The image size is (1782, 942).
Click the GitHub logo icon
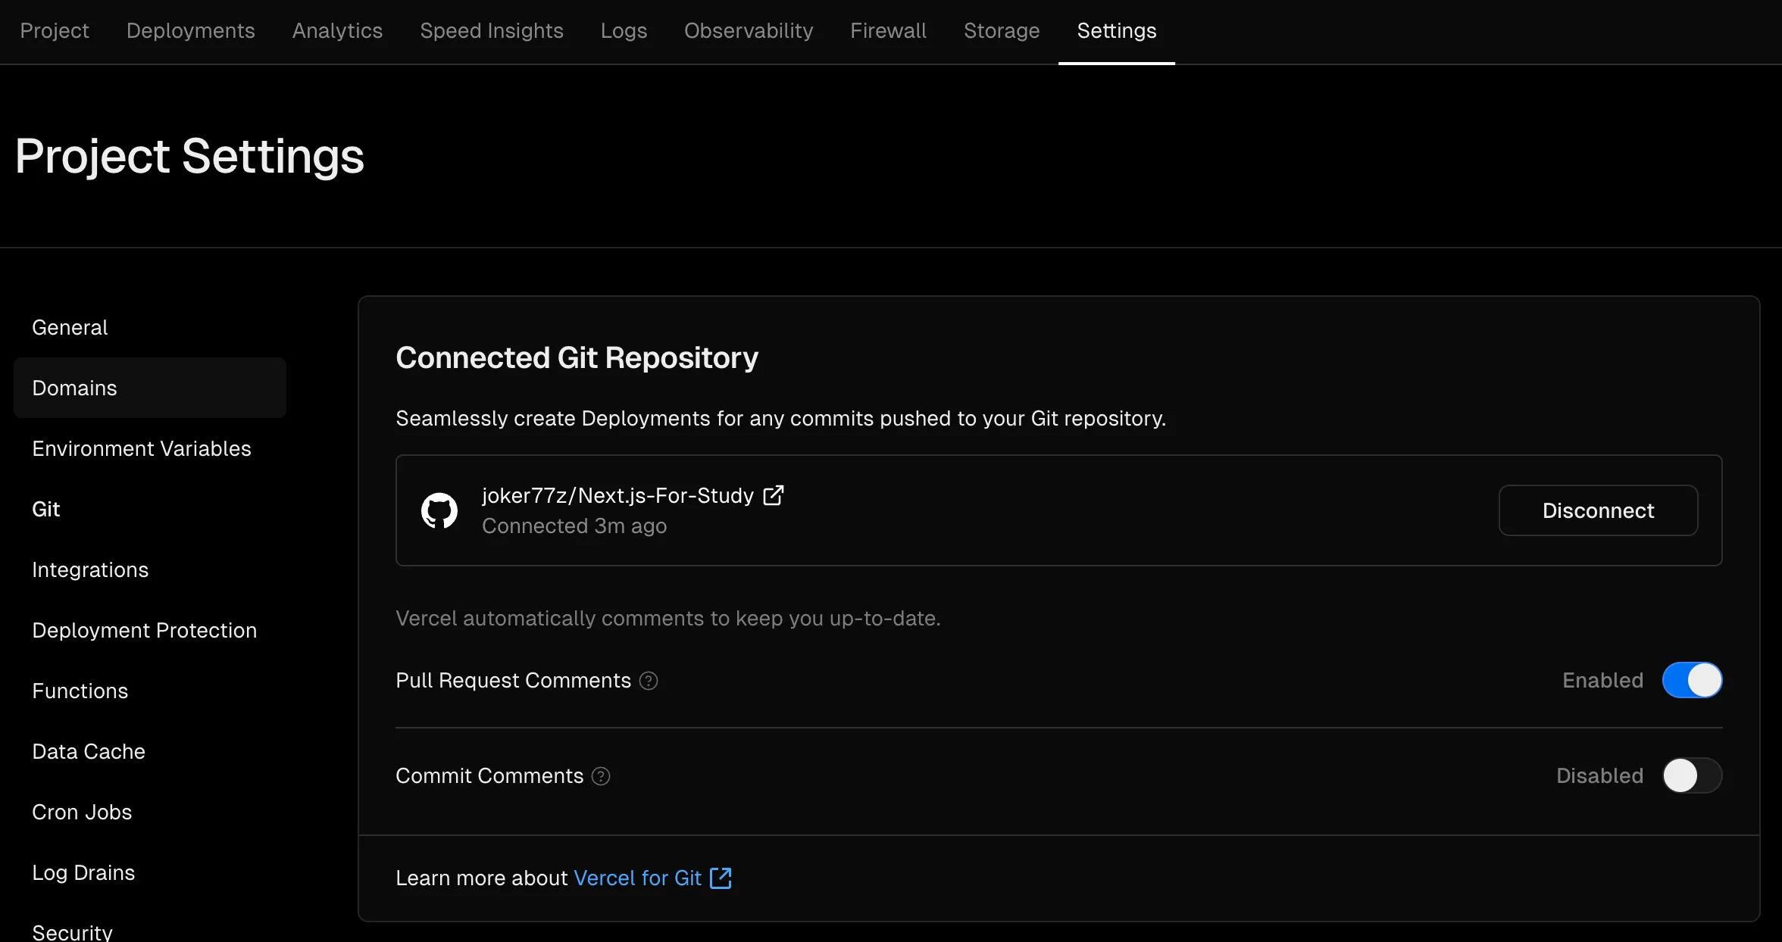[439, 510]
